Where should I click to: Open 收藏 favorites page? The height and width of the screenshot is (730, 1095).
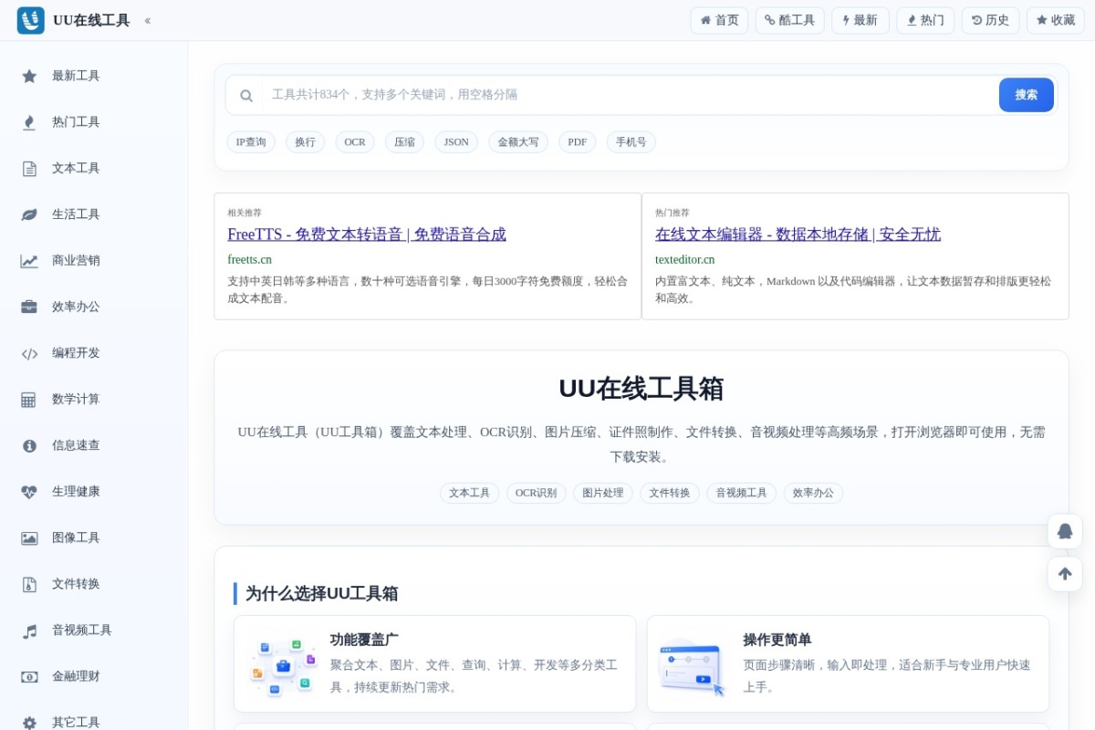(1056, 20)
